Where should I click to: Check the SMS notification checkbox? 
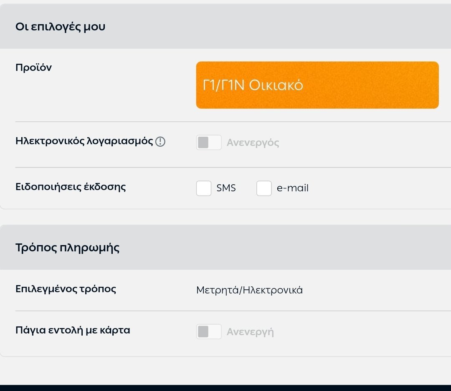[204, 188]
